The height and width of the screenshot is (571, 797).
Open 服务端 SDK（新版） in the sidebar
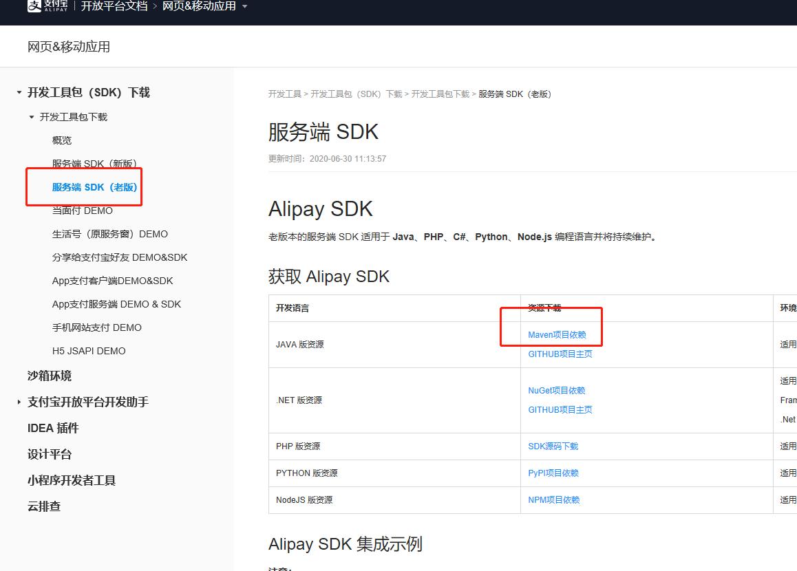(x=94, y=164)
